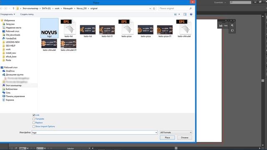Image resolution: width=267 pixels, height=150 pixels.
Task: Open OneDrive in the navigation tree
Action: 10,71
